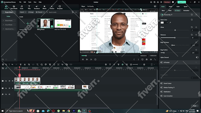
Task: Open the media filter icon
Action: 73,12
